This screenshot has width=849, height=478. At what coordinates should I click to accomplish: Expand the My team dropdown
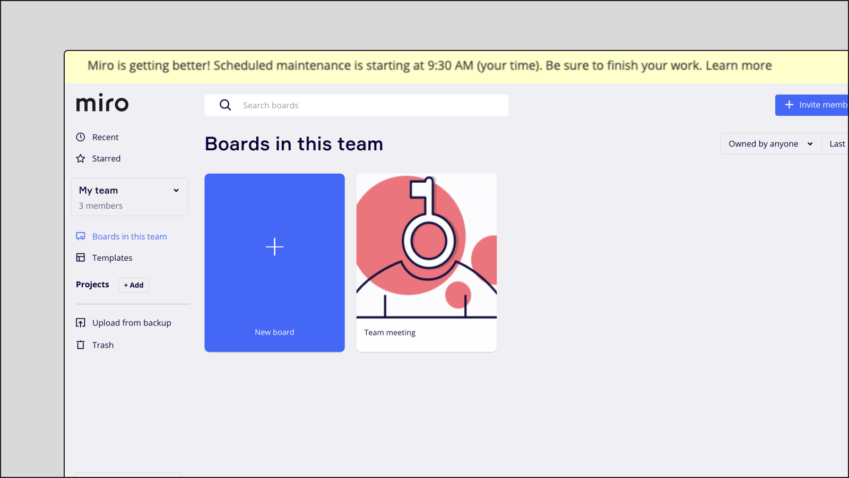click(x=176, y=191)
